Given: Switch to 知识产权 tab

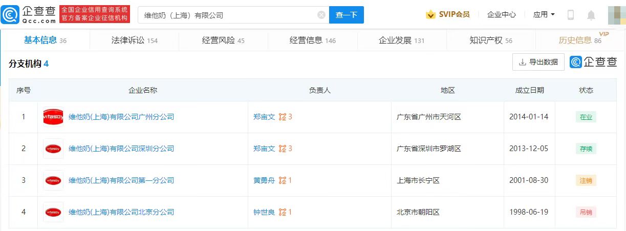Looking at the screenshot, I should [491, 40].
